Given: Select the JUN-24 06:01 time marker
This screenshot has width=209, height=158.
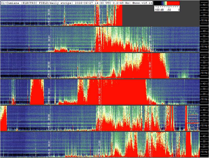Looking at the screenshot, I should pos(49,96).
